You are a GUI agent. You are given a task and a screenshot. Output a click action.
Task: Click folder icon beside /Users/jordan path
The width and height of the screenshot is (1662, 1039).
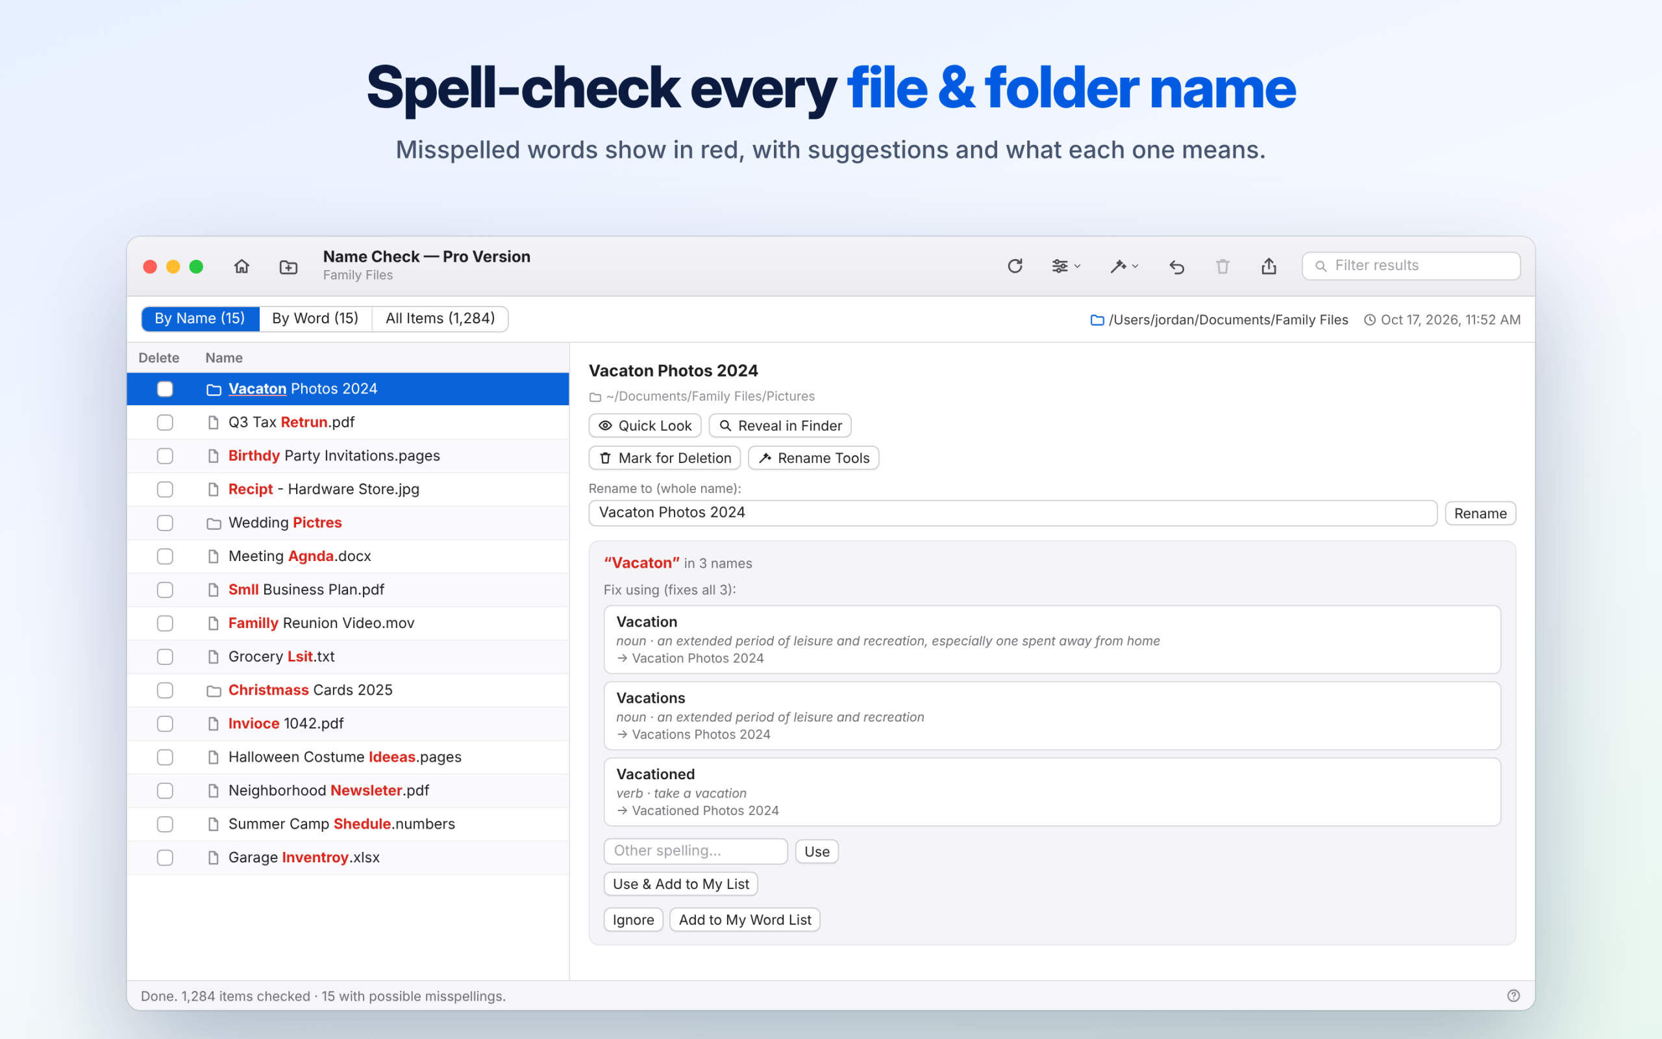(x=1097, y=320)
